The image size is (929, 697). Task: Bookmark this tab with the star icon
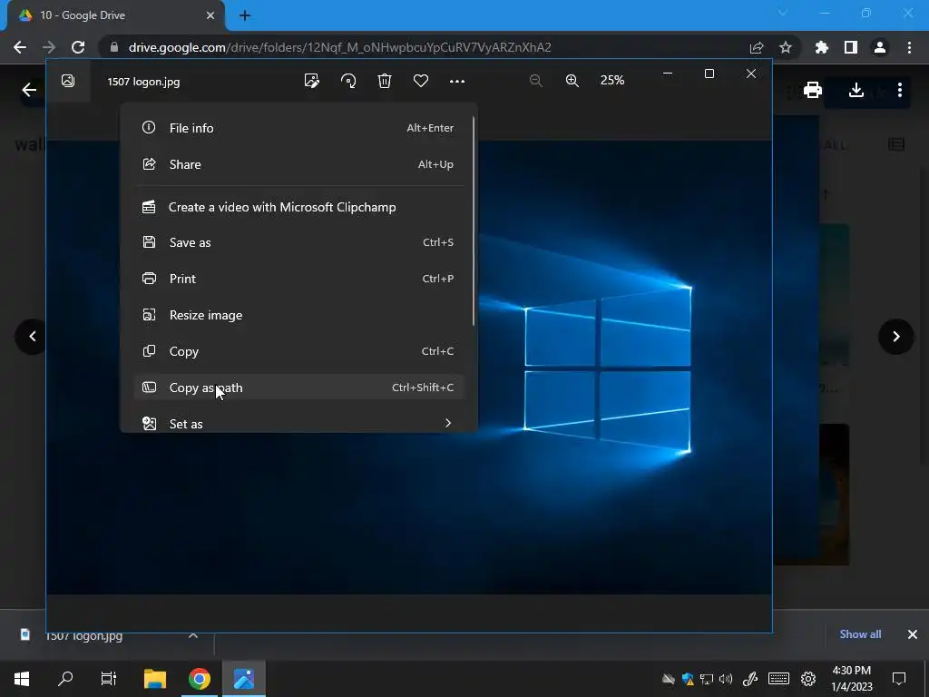coord(786,47)
